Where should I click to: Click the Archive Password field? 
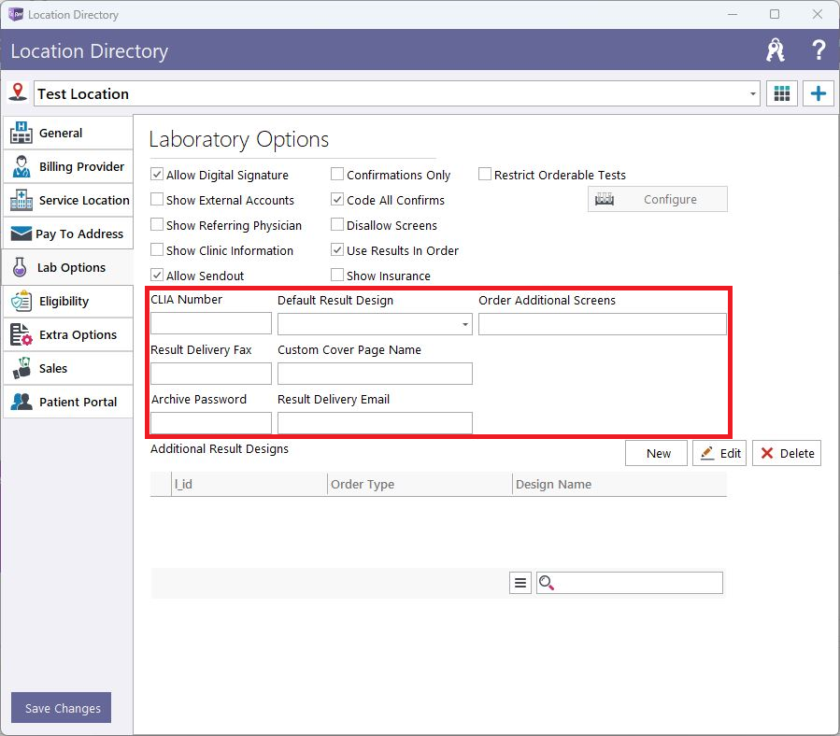tap(211, 422)
